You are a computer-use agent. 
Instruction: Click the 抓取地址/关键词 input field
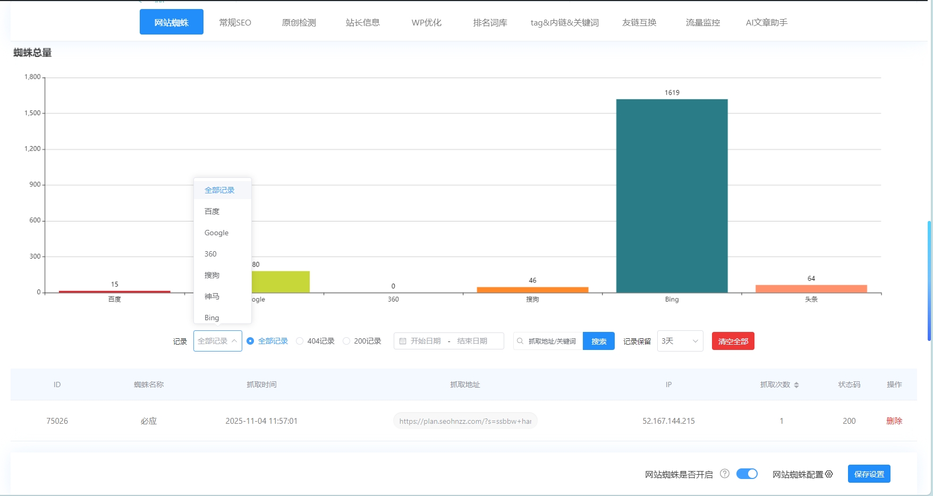[x=550, y=341]
